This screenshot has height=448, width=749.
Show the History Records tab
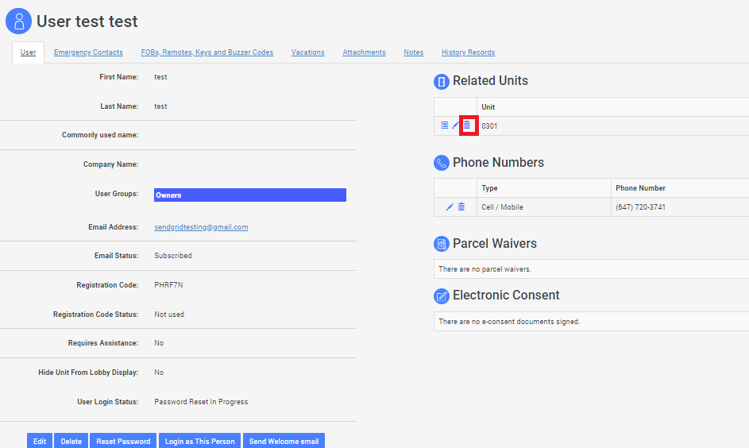468,52
